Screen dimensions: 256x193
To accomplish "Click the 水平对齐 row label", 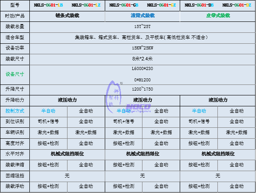I will pyautogui.click(x=15, y=154).
